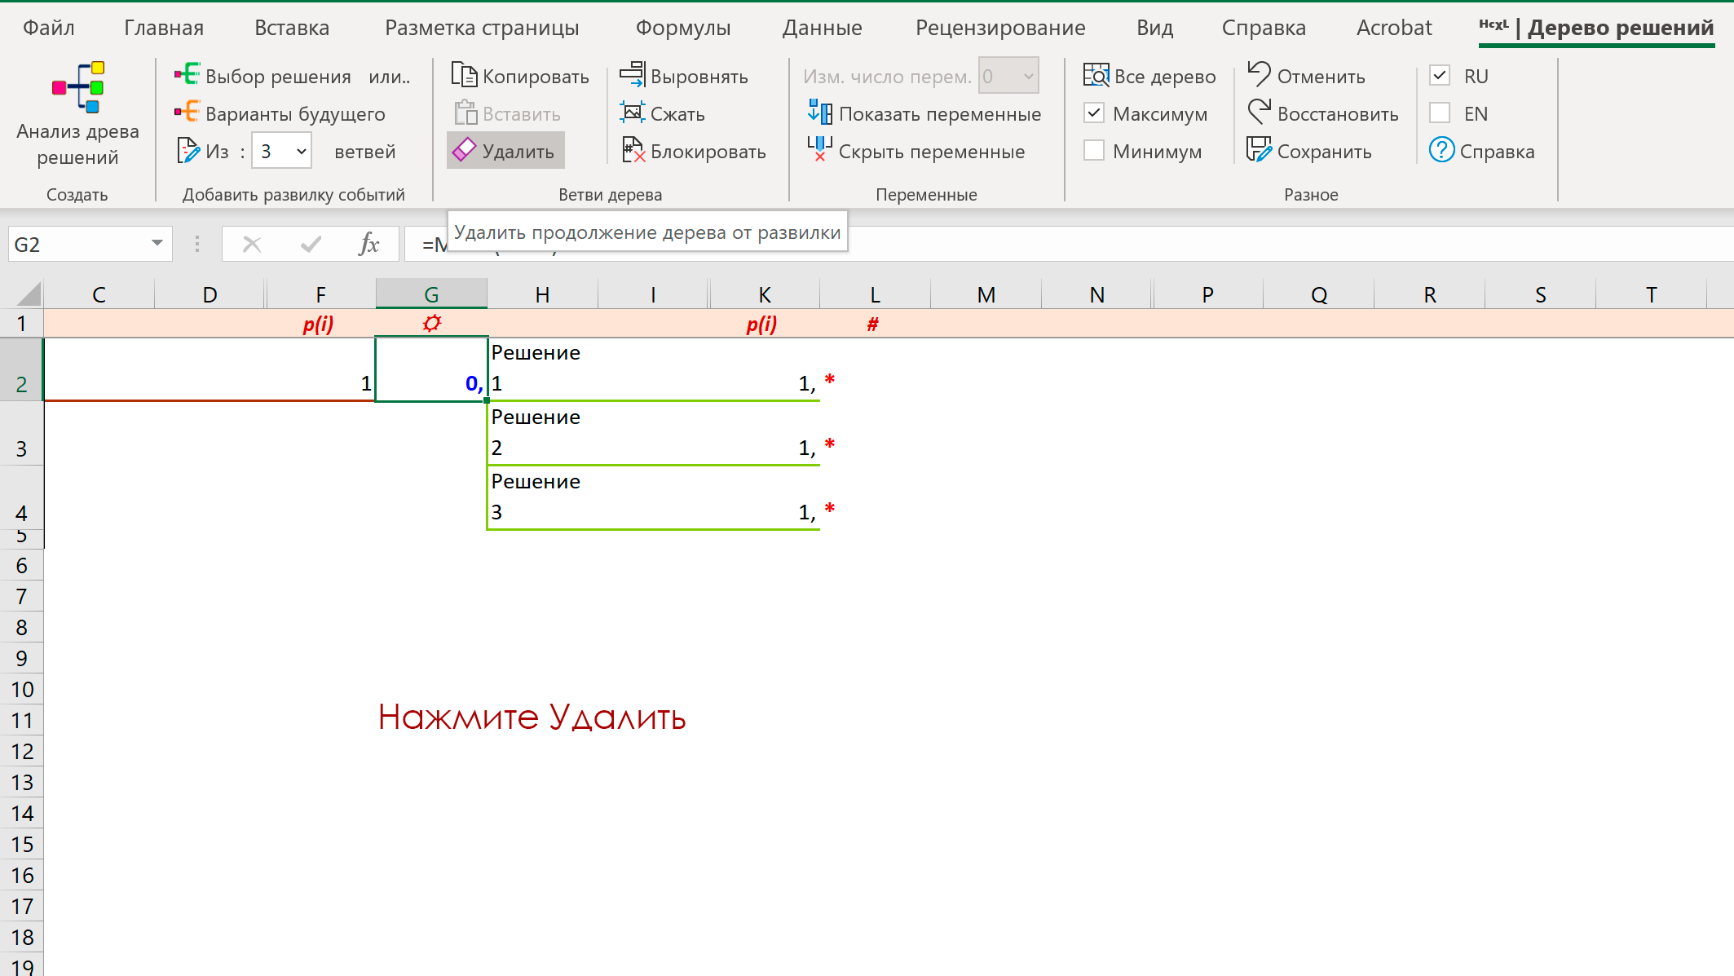Select the cell reading Решение 2
Viewport: 1734px width, 976px height.
(x=542, y=433)
